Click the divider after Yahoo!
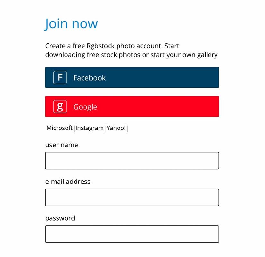Image resolution: width=265 pixels, height=257 pixels. point(127,128)
